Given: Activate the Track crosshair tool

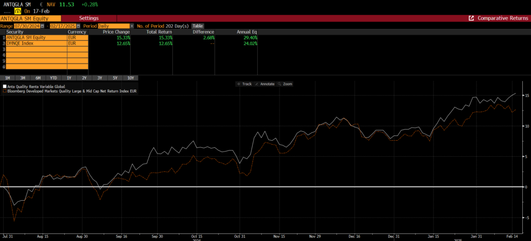Looking at the screenshot, I should click(x=244, y=83).
